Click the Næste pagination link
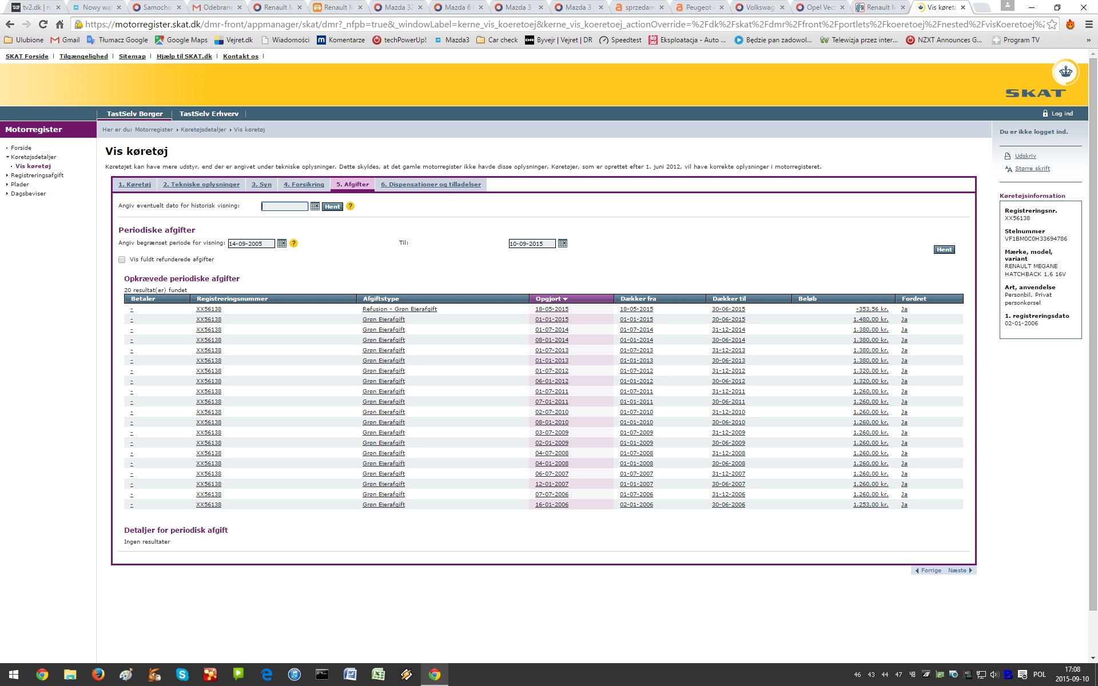1098x686 pixels. (960, 571)
